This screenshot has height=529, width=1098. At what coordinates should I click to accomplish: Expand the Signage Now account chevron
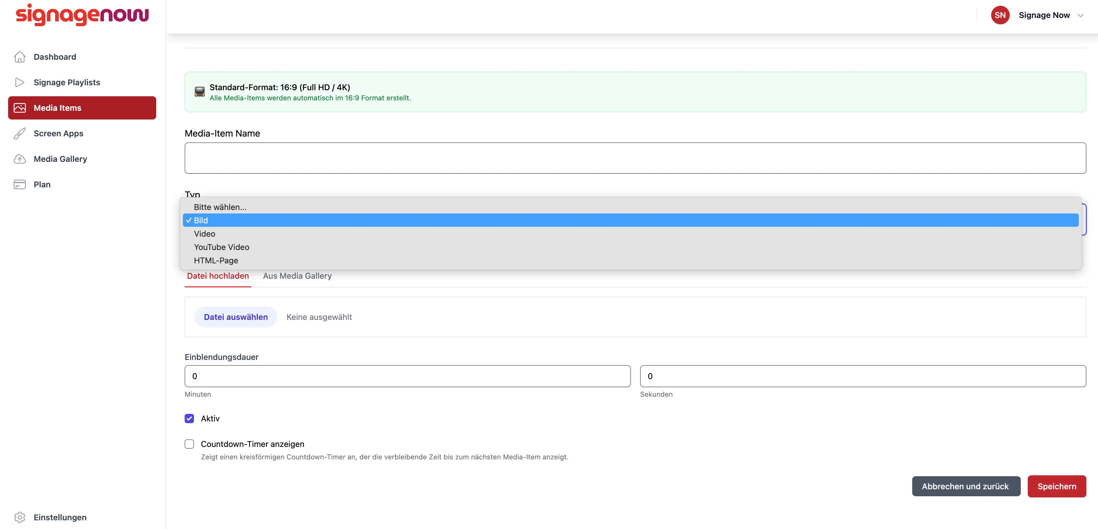point(1081,15)
